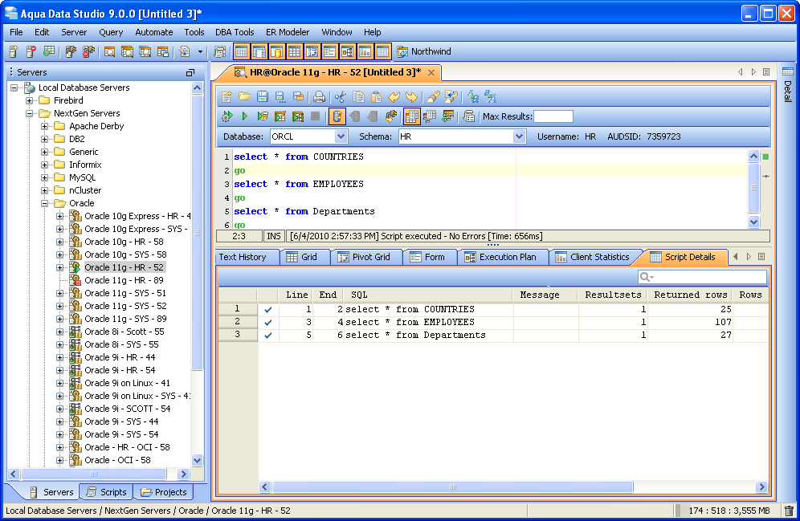Click the Execute with gear icon
The height and width of the screenshot is (521, 800).
click(x=227, y=116)
